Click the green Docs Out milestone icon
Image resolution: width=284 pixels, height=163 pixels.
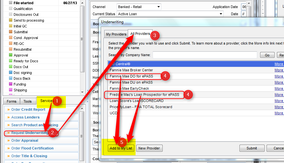pos(11,66)
